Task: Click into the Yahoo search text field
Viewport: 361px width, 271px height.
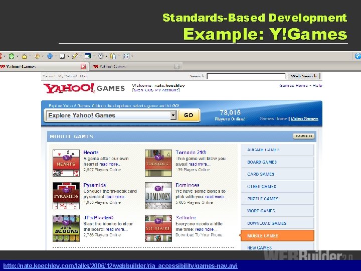Action: pyautogui.click(x=246, y=76)
